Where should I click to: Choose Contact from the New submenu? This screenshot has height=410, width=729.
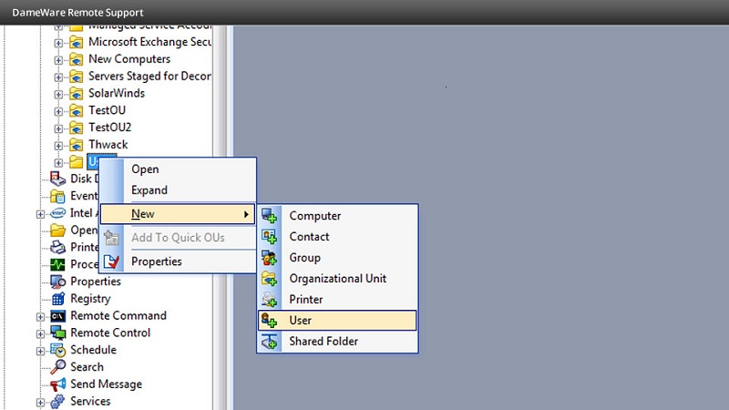coord(337,237)
